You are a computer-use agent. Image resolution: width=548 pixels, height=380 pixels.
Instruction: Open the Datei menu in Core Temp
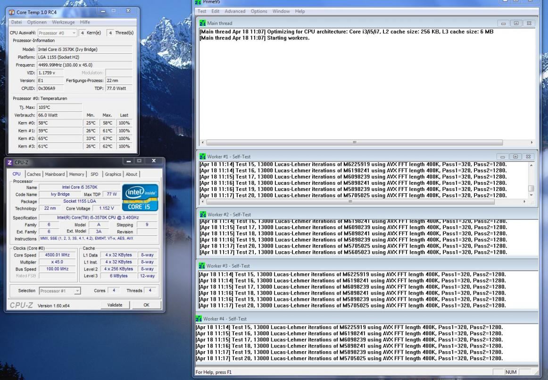tap(17, 22)
